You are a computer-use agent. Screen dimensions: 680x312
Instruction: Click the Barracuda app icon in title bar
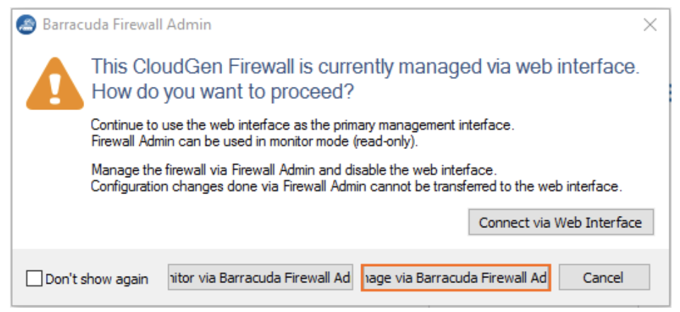point(26,25)
